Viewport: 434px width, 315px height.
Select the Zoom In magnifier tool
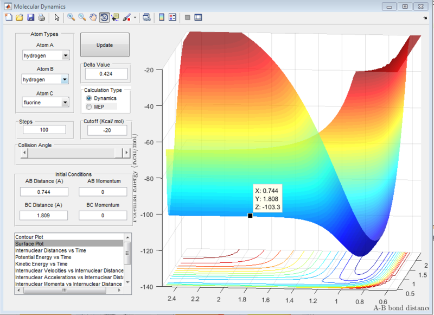tap(71, 17)
